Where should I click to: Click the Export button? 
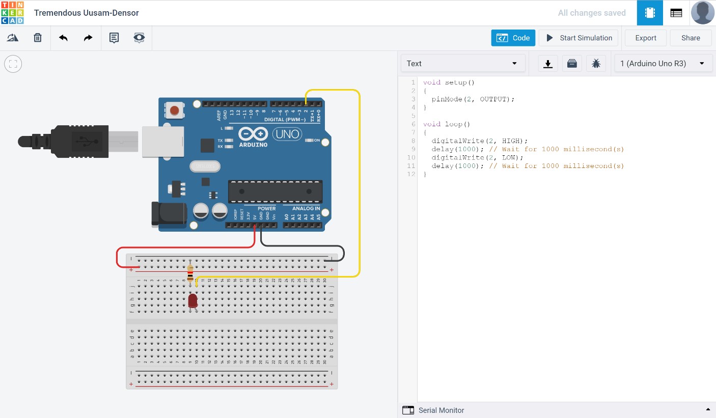click(x=646, y=38)
